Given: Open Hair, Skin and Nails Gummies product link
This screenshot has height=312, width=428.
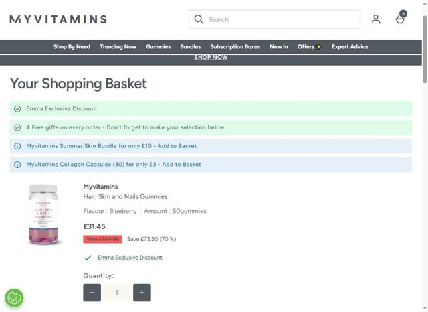Looking at the screenshot, I should click(x=125, y=196).
